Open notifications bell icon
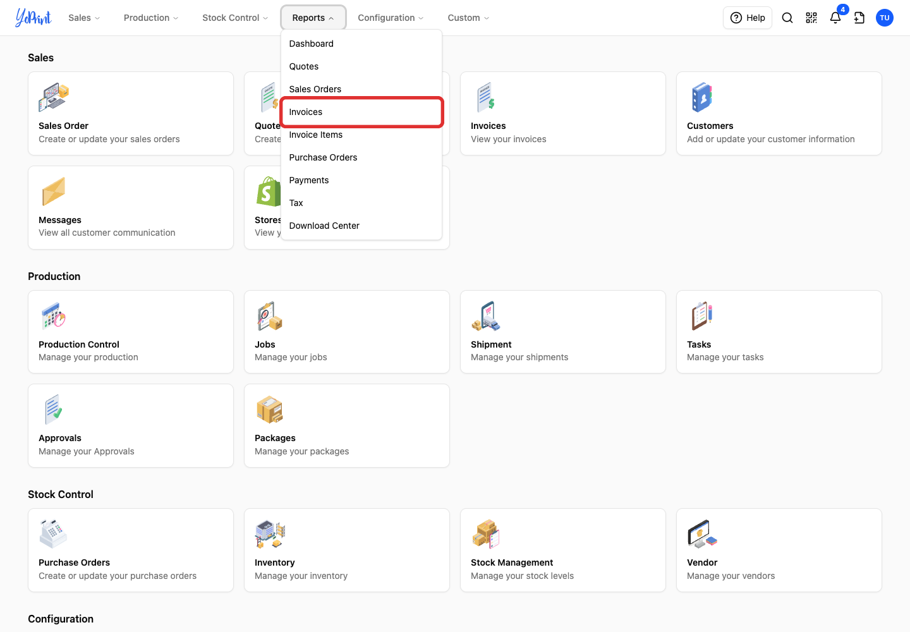 click(x=835, y=18)
